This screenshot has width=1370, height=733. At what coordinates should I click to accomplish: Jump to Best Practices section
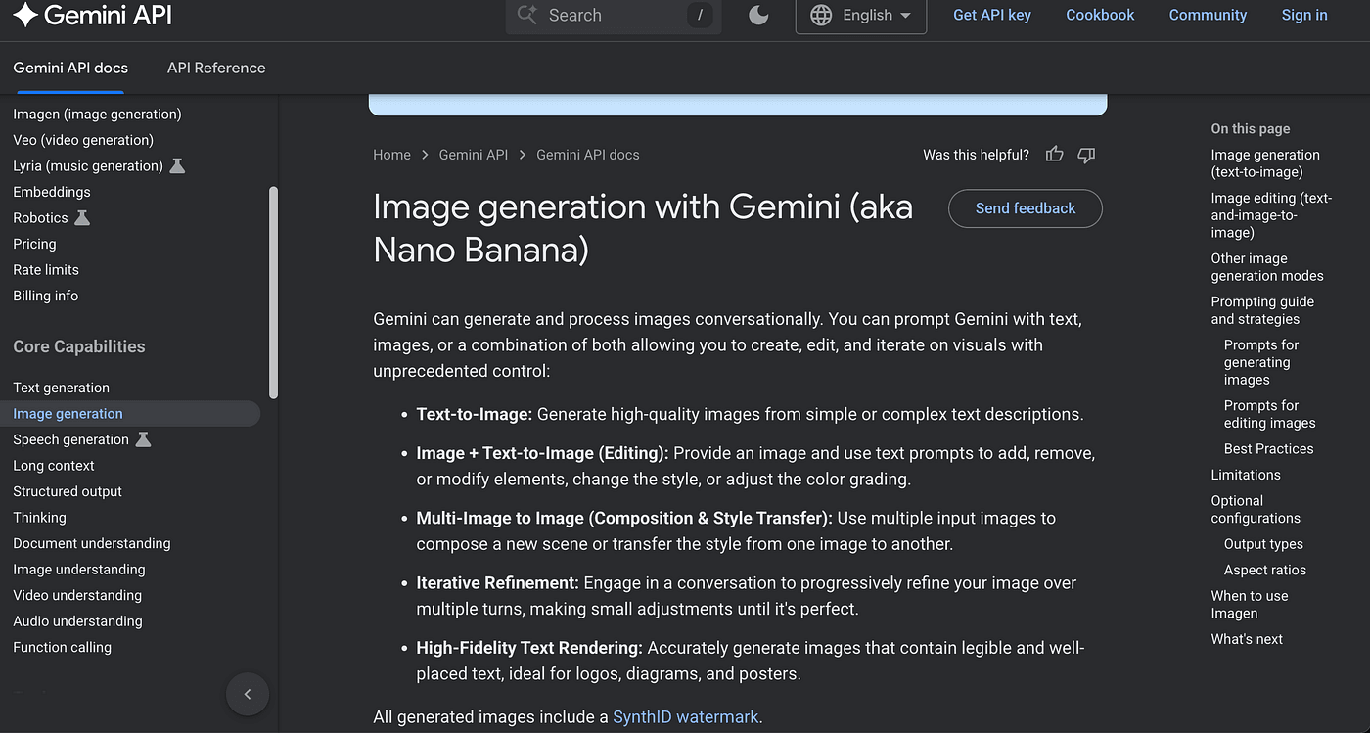click(x=1268, y=449)
